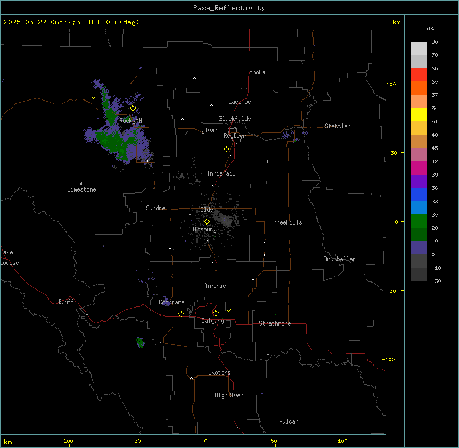Click the yellow diamond marker above RockyMH
This screenshot has height=448, width=459.
pos(133,109)
